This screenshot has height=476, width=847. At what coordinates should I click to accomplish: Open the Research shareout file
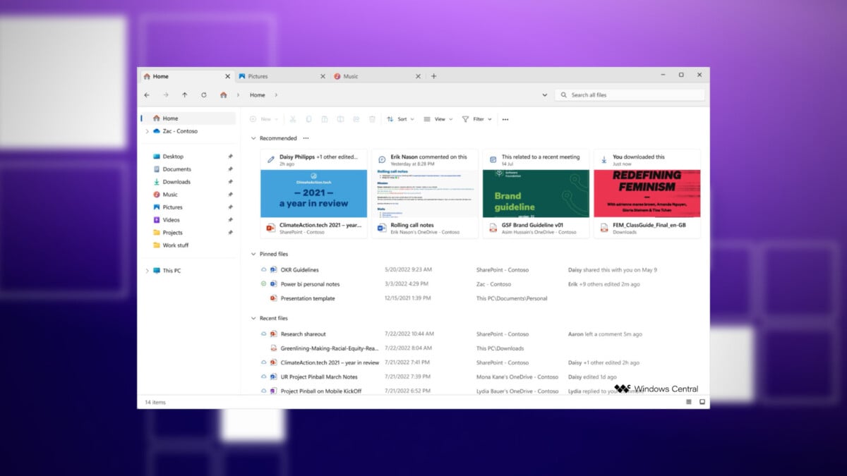tap(303, 334)
